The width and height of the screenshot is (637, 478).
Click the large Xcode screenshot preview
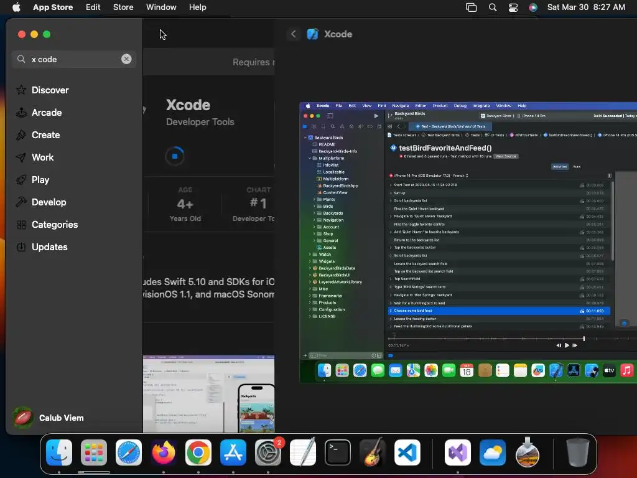click(x=468, y=243)
